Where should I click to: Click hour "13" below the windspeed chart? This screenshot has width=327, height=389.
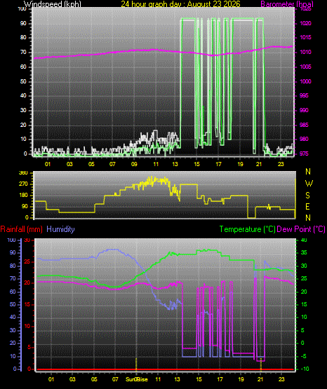coord(175,164)
